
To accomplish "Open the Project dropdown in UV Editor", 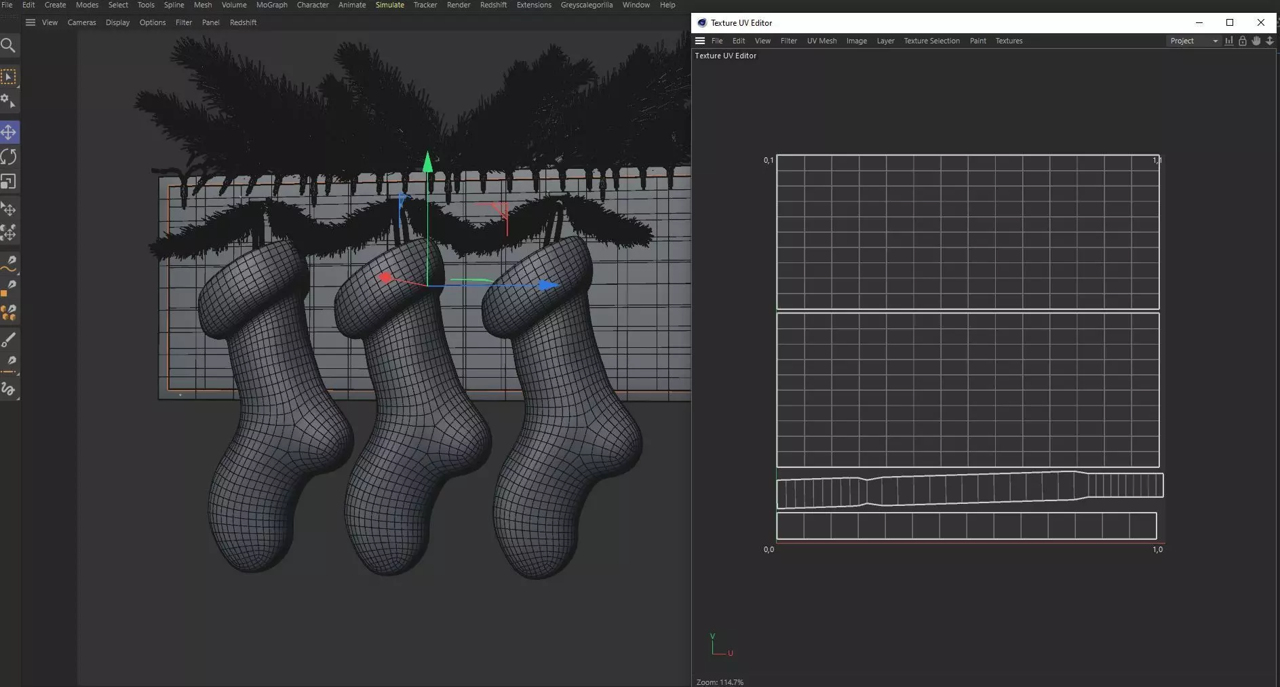I will 1193,41.
